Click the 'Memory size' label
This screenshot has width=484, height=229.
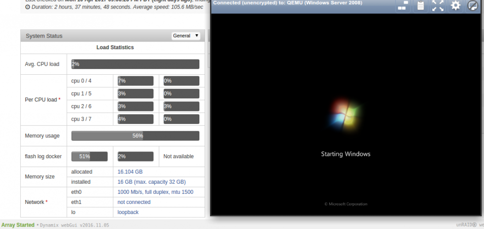40,177
